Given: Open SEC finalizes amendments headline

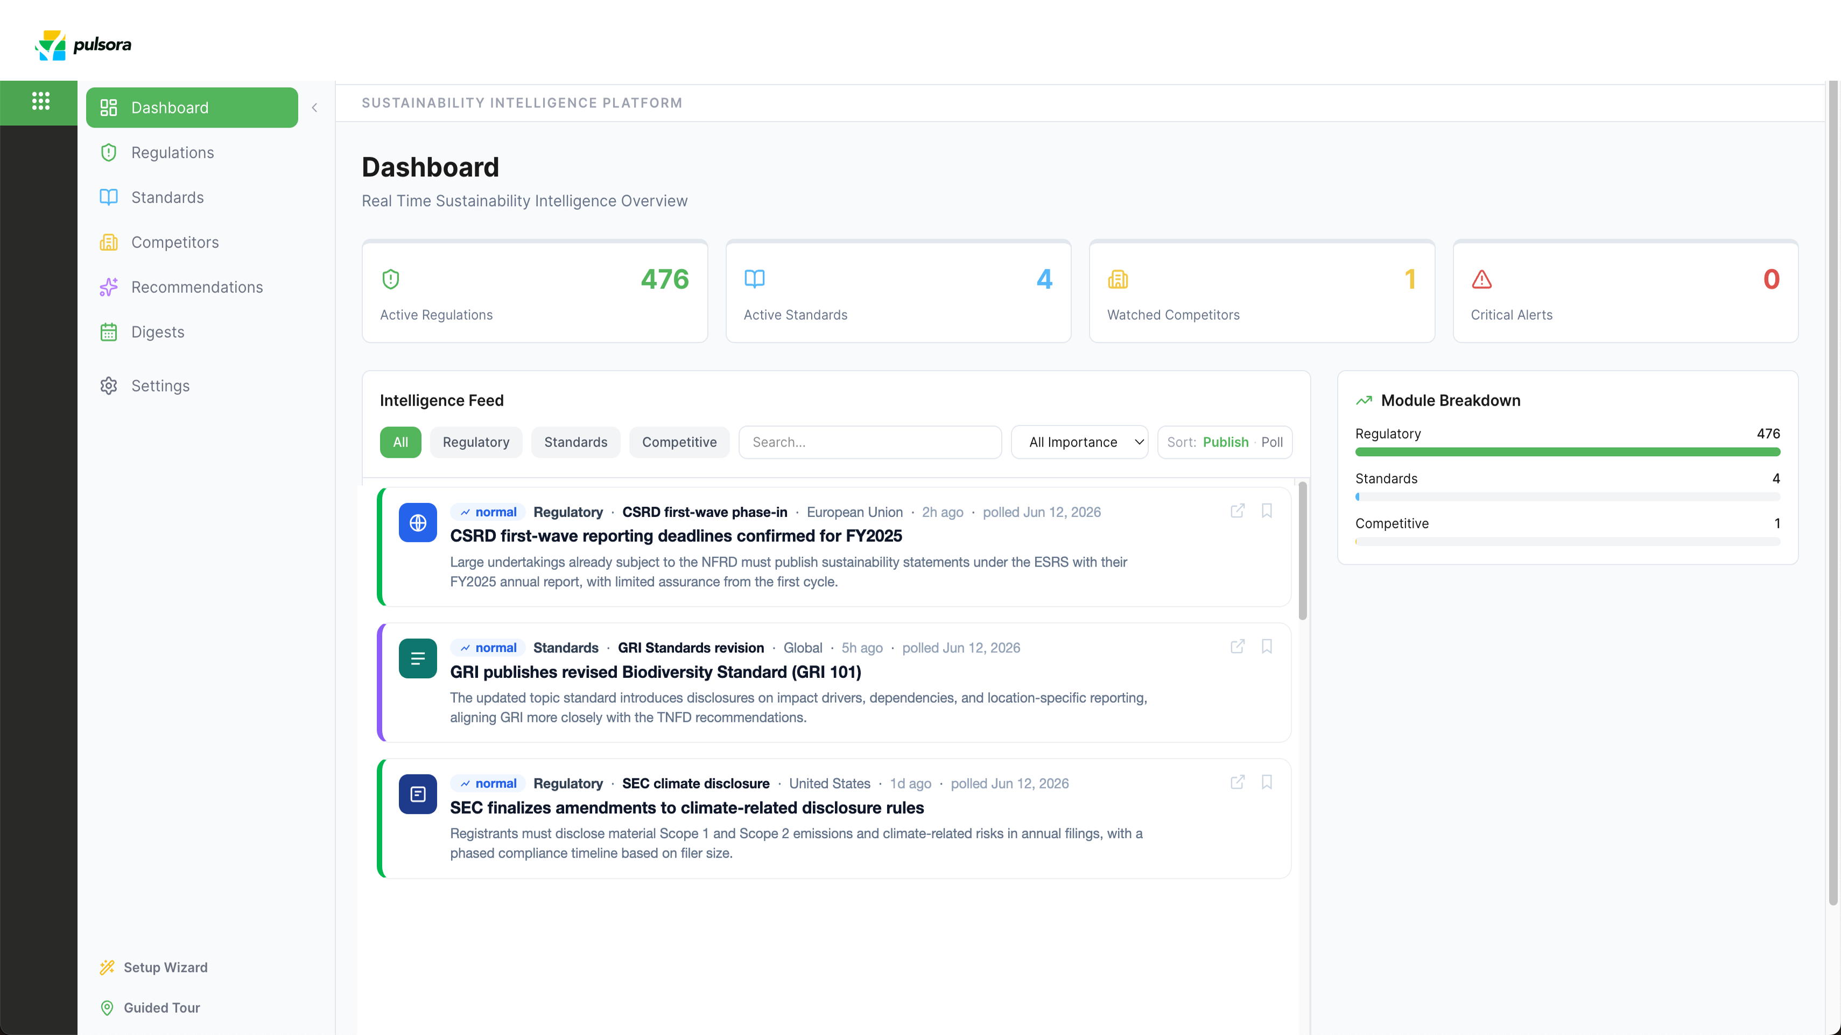Looking at the screenshot, I should pos(687,808).
